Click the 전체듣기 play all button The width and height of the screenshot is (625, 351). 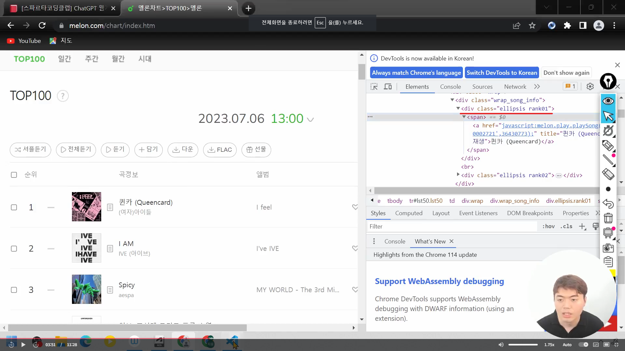(x=76, y=150)
